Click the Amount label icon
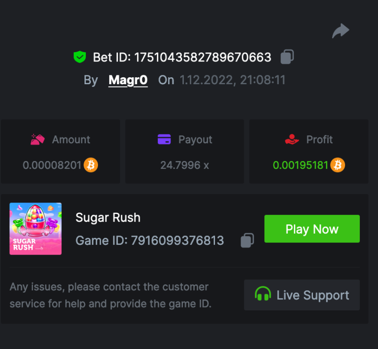Viewport: 378px width, 349px height. (x=38, y=139)
